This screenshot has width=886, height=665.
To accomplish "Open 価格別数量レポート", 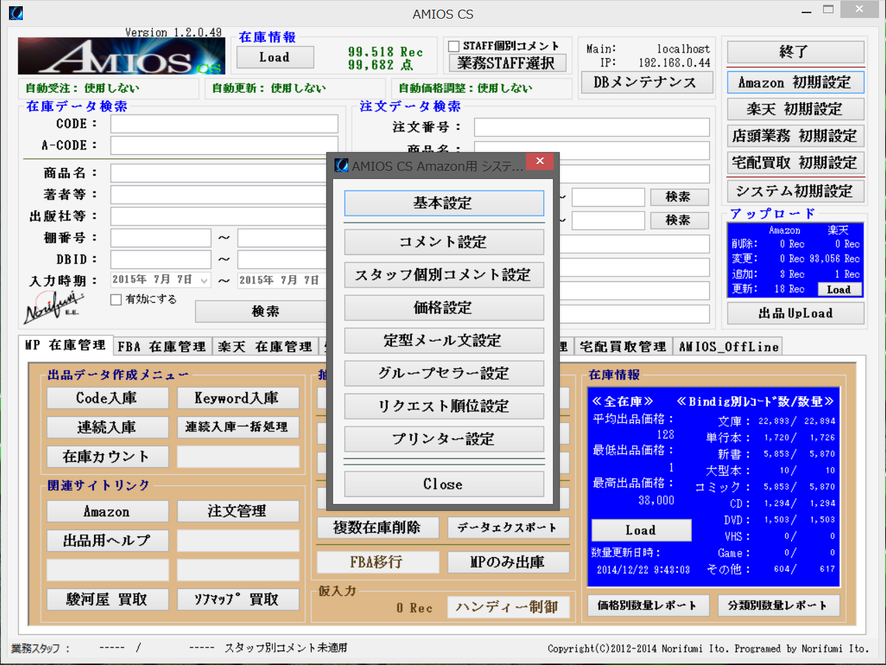I will pyautogui.click(x=648, y=606).
